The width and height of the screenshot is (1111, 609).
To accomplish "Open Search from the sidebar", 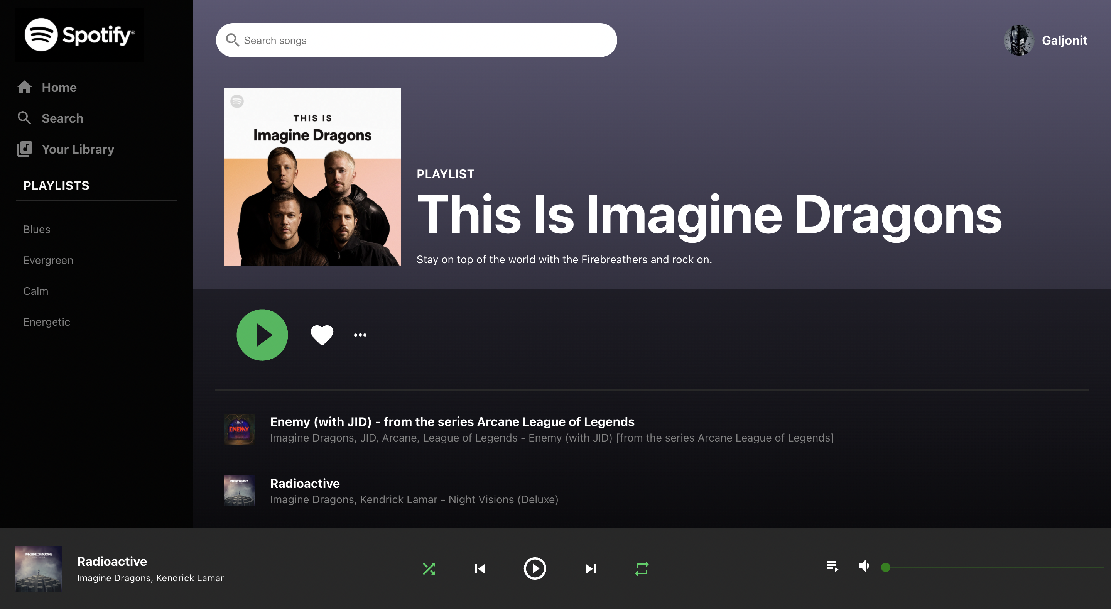I will [x=62, y=118].
